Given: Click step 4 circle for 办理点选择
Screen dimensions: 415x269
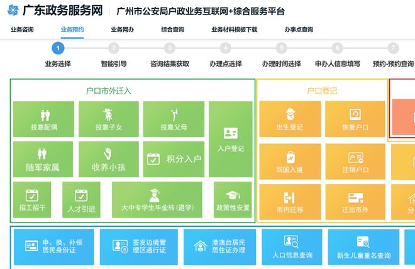Looking at the screenshot, I should coord(226,48).
